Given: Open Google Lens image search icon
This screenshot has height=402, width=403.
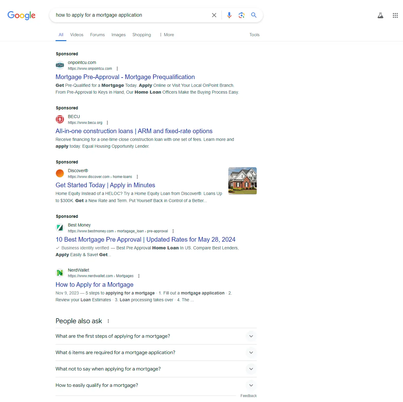Looking at the screenshot, I should (242, 15).
